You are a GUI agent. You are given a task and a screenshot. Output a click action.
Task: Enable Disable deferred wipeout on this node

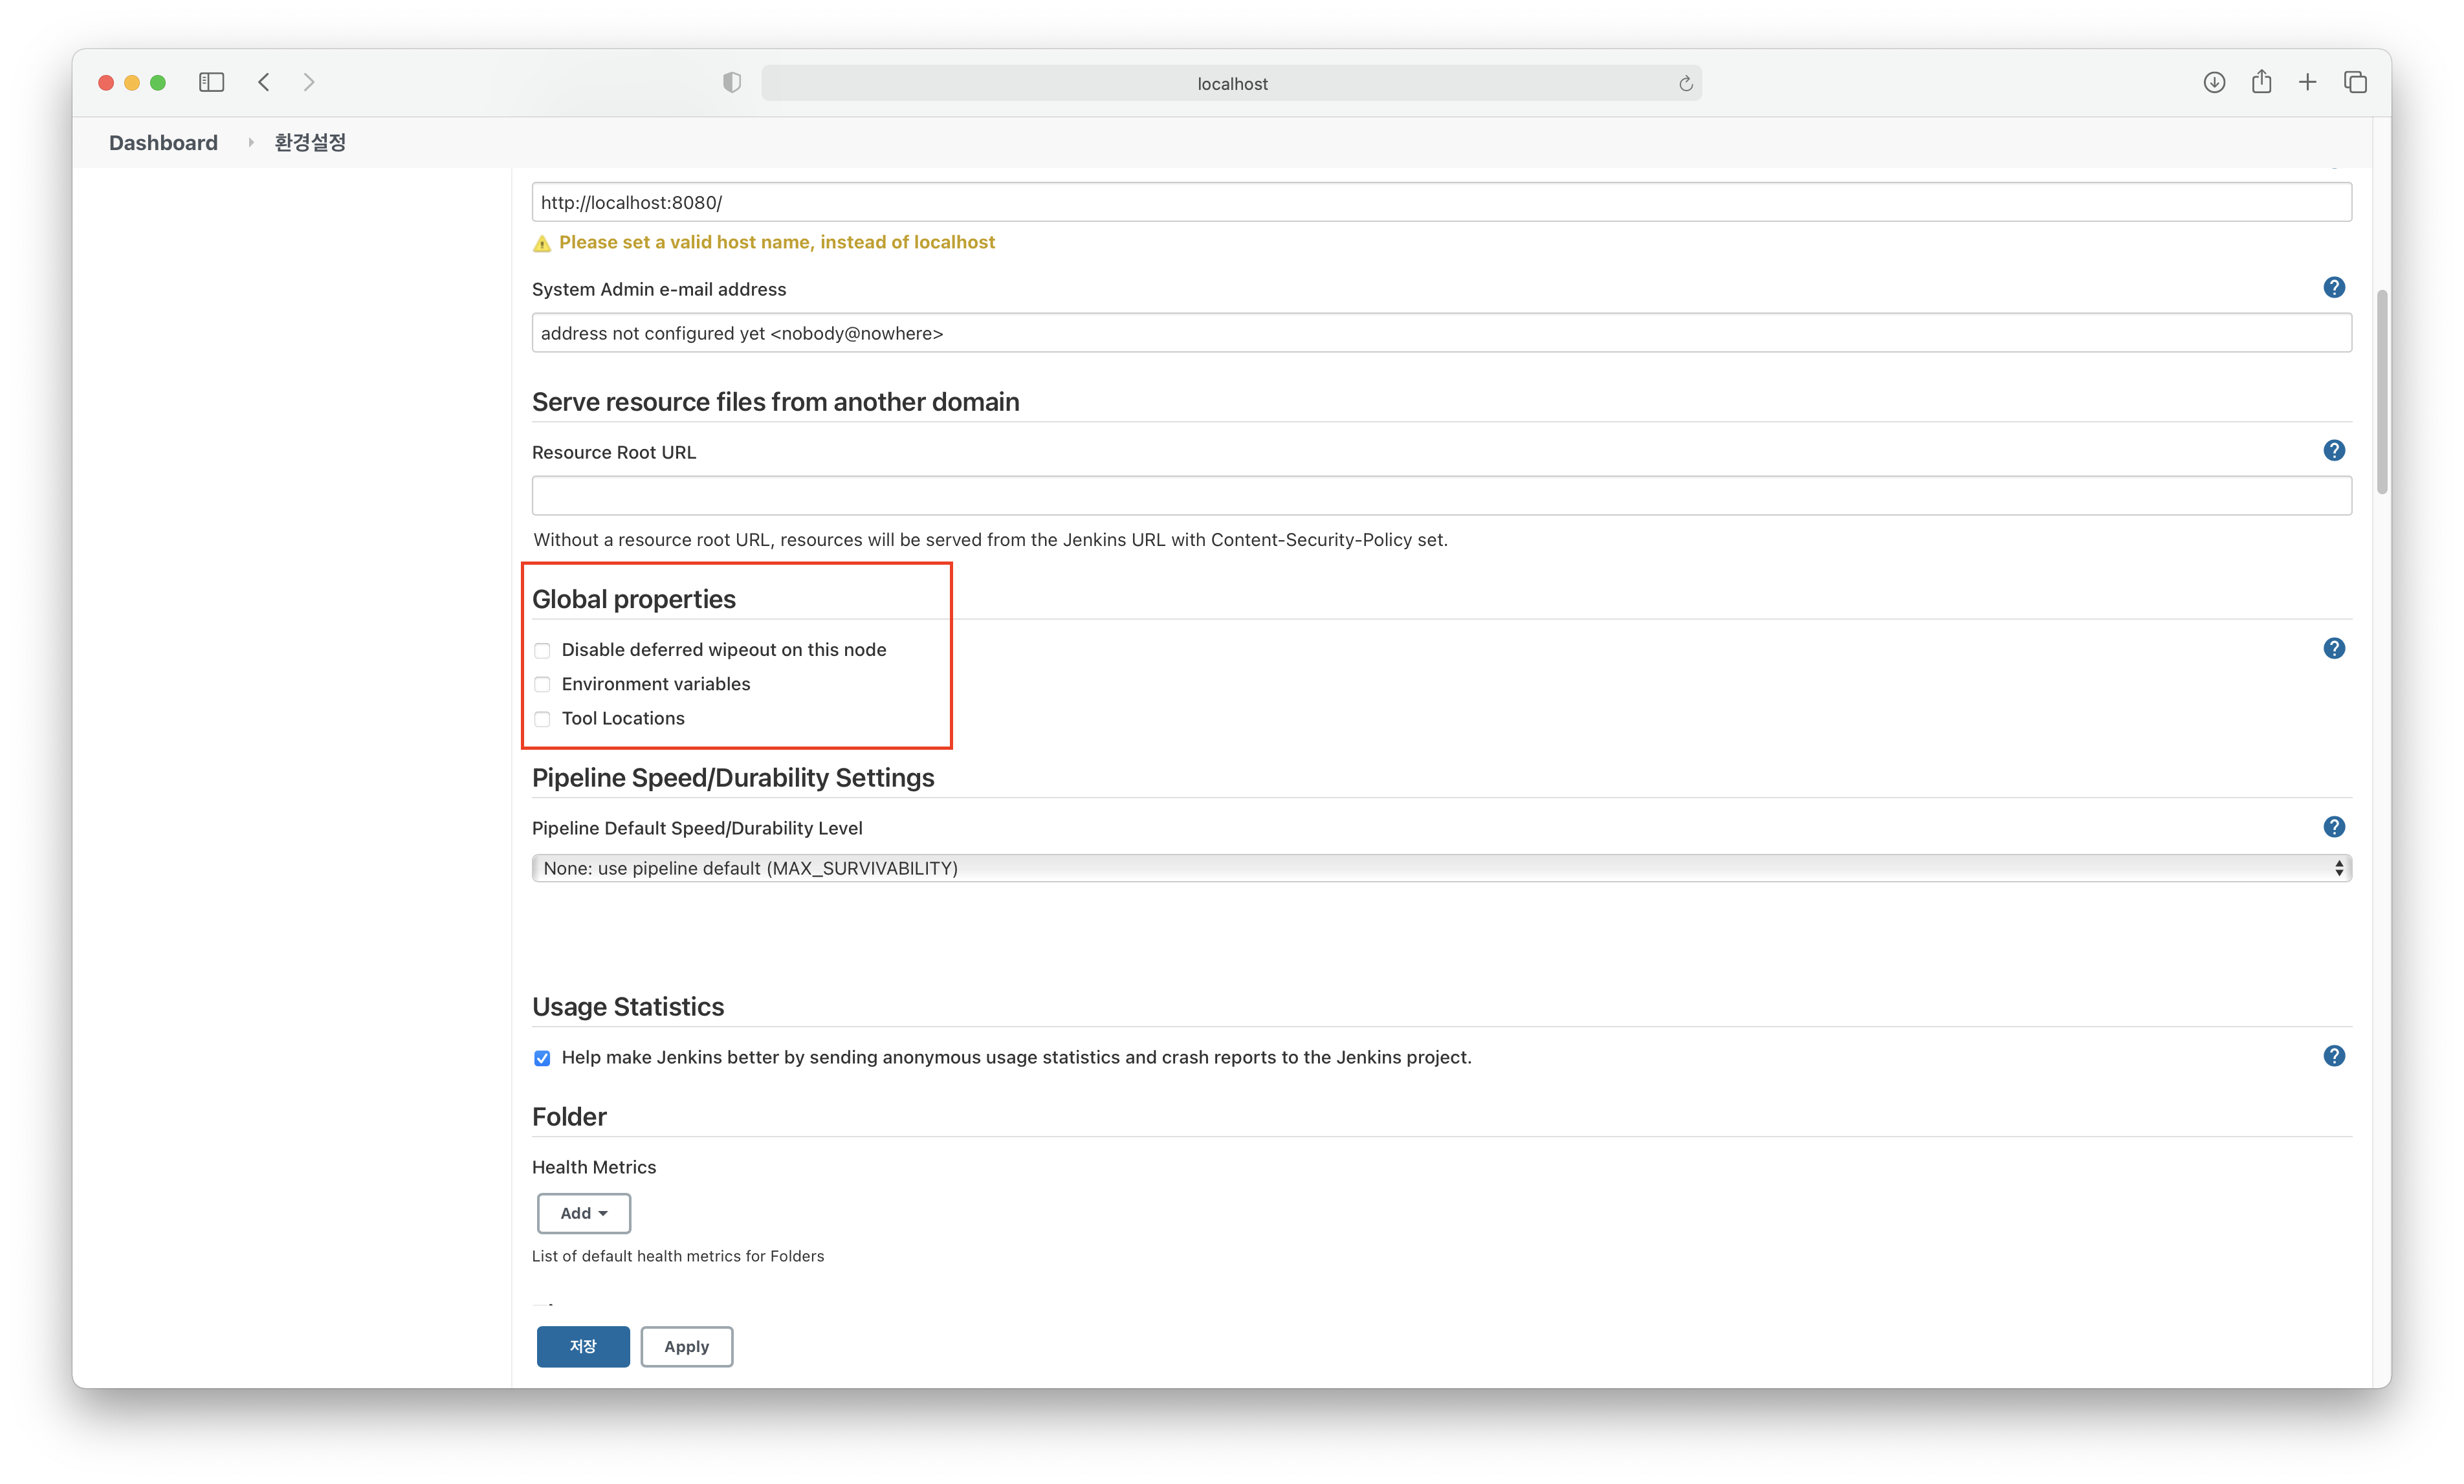point(542,651)
